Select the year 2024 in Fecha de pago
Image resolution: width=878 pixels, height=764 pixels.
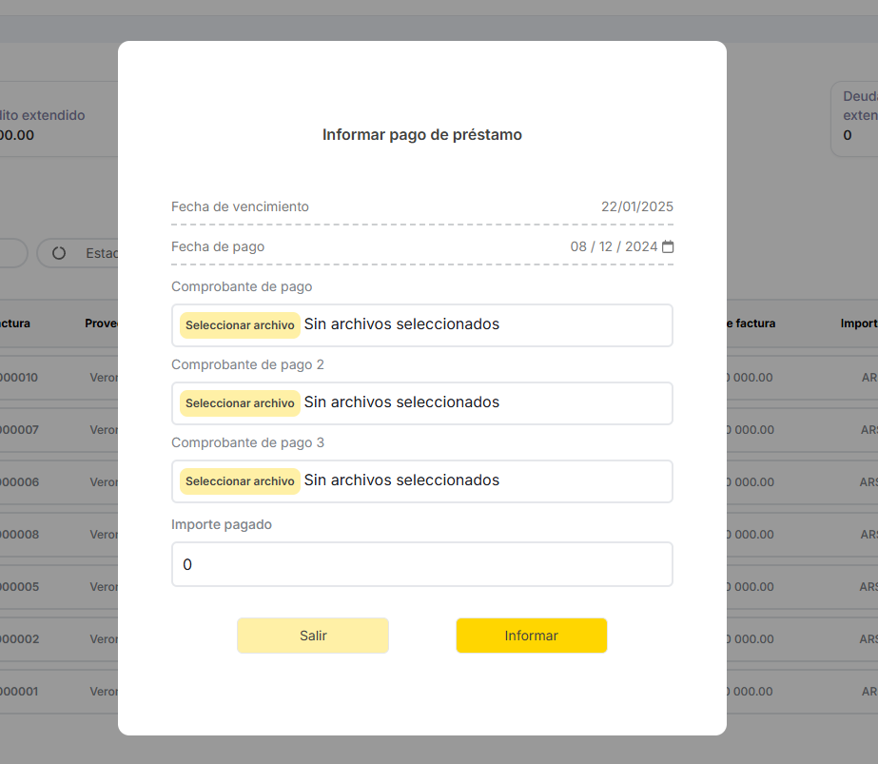641,247
